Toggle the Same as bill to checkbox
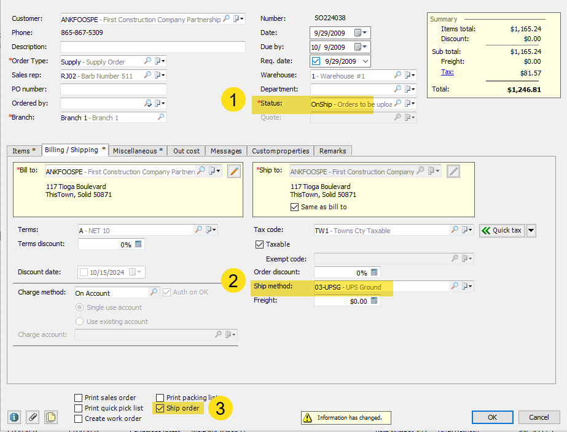The width and height of the screenshot is (567, 432). pos(294,207)
